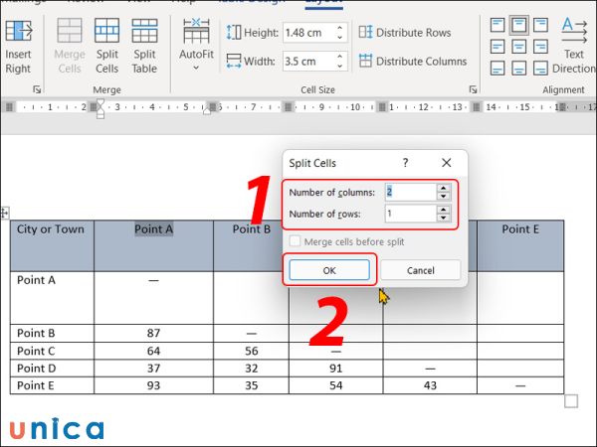Click the cell containing 56

[251, 351]
